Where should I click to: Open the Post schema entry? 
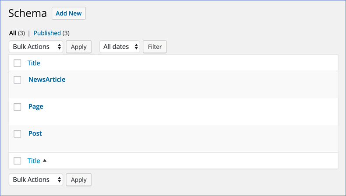click(x=35, y=133)
